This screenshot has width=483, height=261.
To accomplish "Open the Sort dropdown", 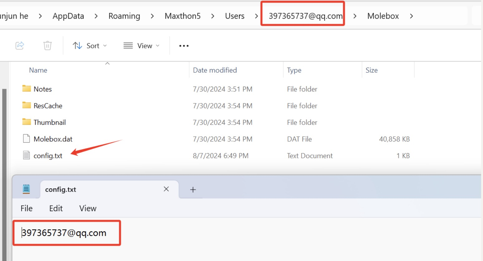I will click(90, 46).
